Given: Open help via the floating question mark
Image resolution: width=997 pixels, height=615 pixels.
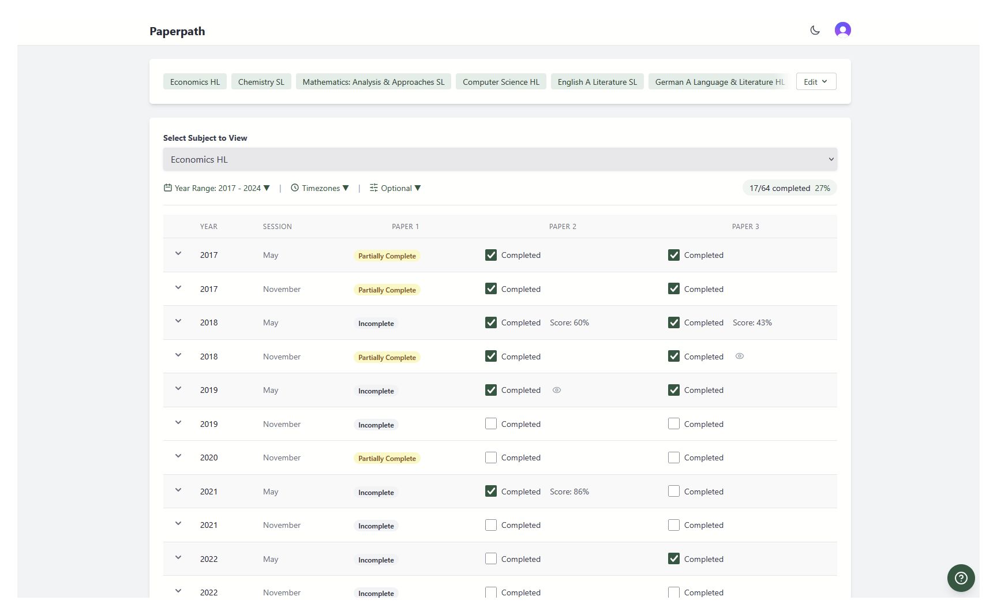Looking at the screenshot, I should coord(960,577).
